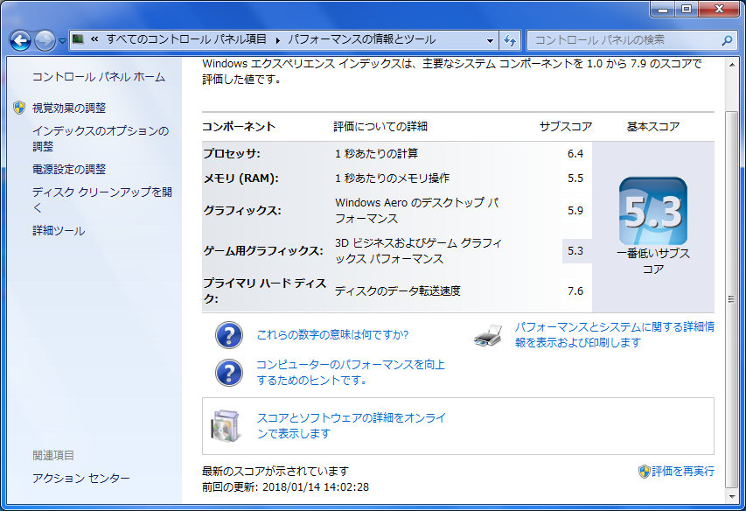
Task: Expand hidden breadcrumb levels via the « chevron
Action: tap(94, 39)
